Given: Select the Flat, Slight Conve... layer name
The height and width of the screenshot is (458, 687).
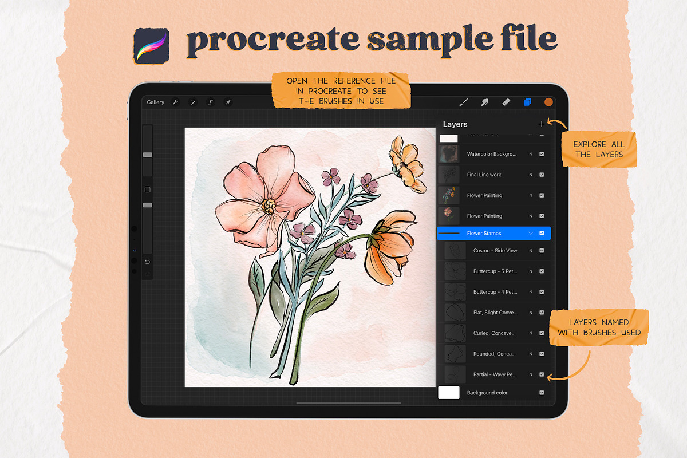Looking at the screenshot, I should coord(495,313).
